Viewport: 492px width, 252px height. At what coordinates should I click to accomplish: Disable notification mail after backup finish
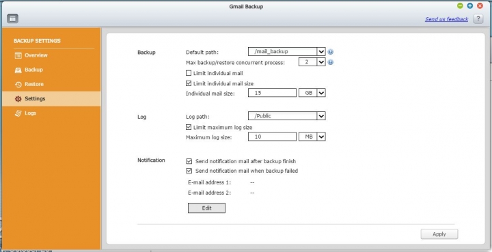(x=189, y=161)
